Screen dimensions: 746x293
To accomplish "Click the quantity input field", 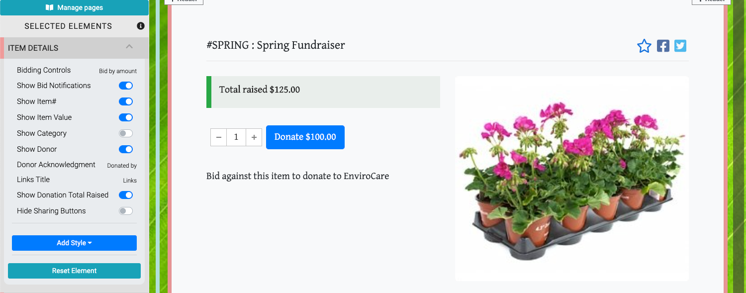I will [236, 137].
